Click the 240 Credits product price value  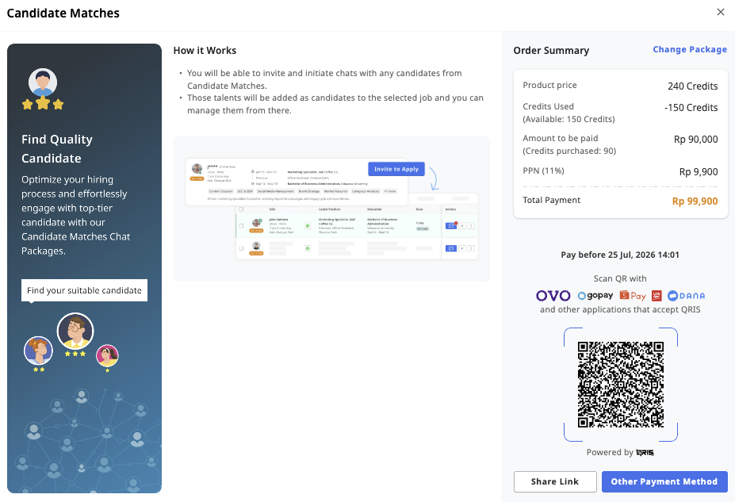tap(692, 86)
